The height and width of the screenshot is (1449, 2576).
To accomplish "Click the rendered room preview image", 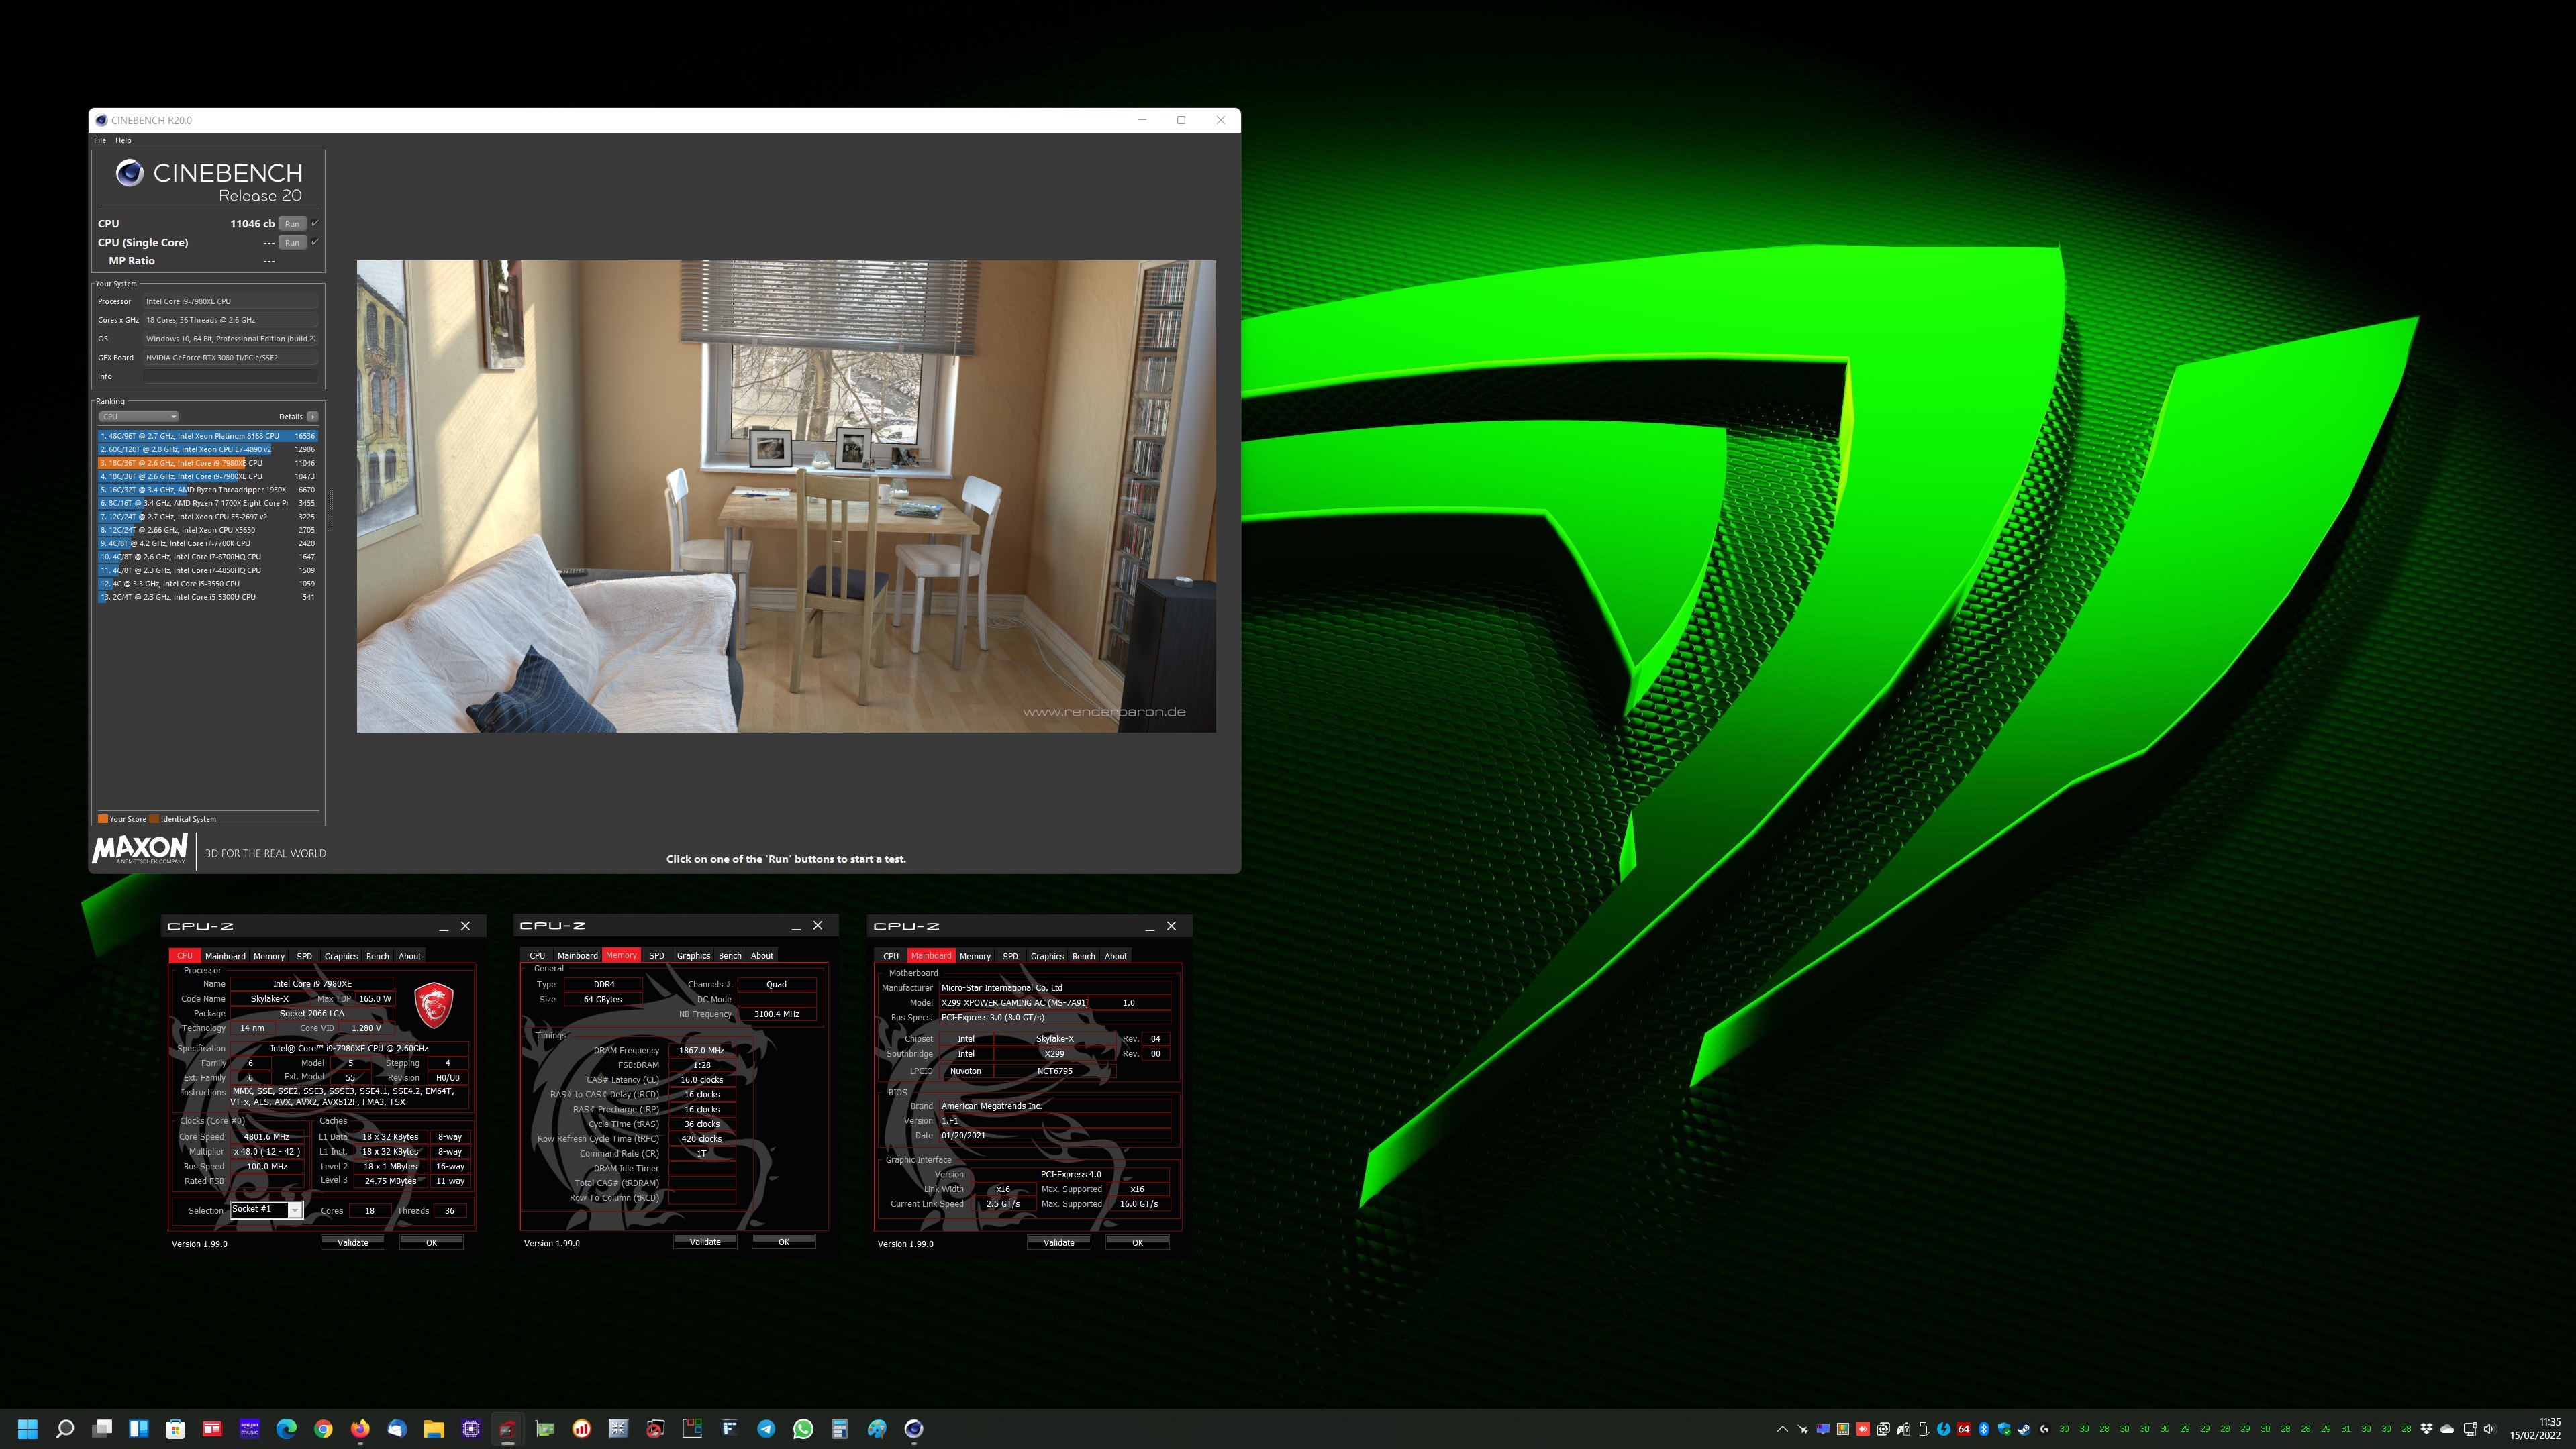I will pos(786,496).
